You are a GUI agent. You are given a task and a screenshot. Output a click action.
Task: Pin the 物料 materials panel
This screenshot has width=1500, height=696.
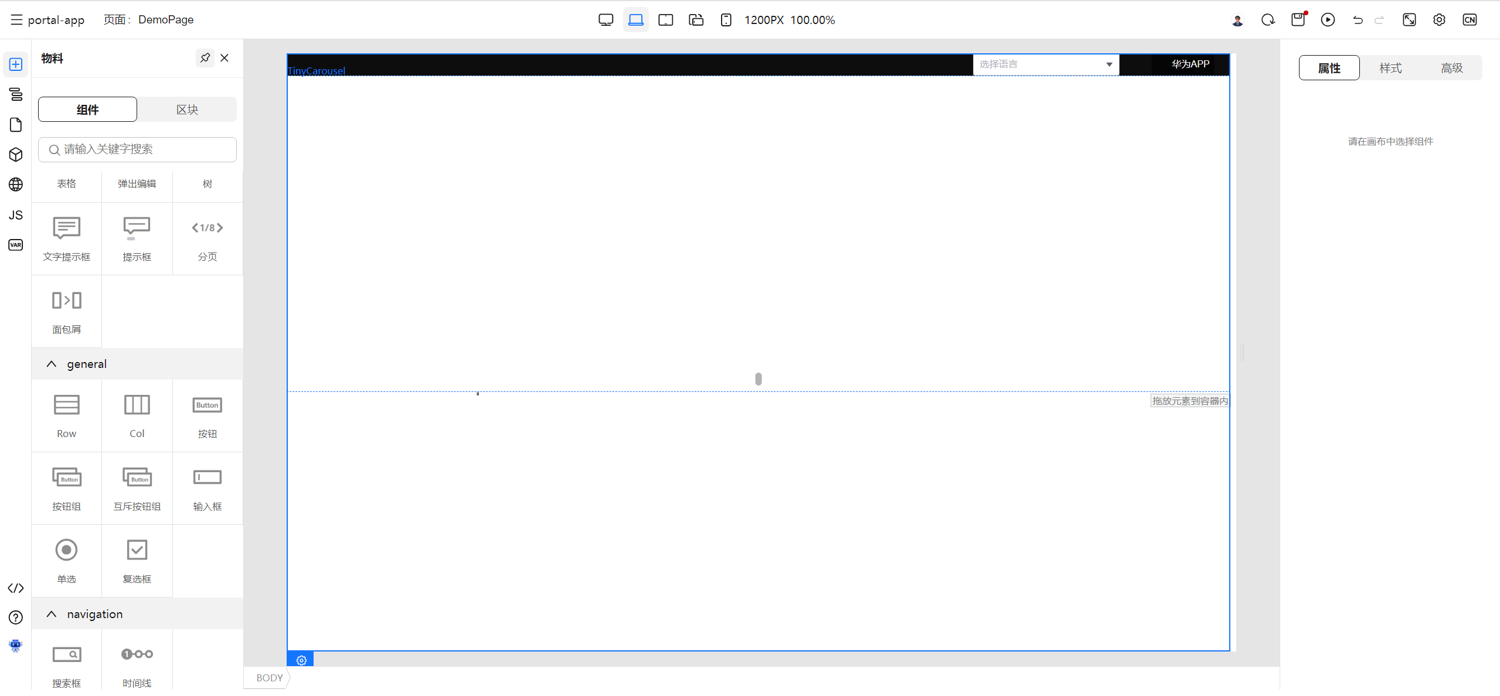pos(205,58)
